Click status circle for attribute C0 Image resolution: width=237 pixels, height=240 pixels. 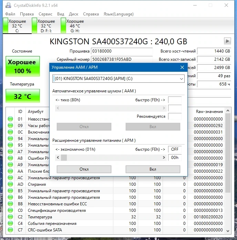click(10, 210)
